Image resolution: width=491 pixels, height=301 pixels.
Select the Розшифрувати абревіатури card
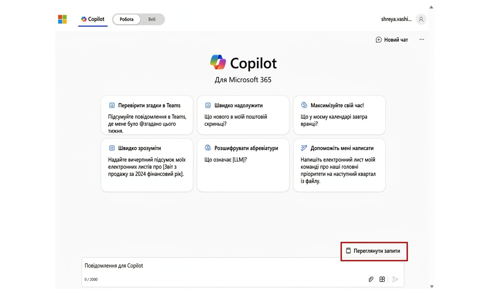pyautogui.click(x=243, y=165)
